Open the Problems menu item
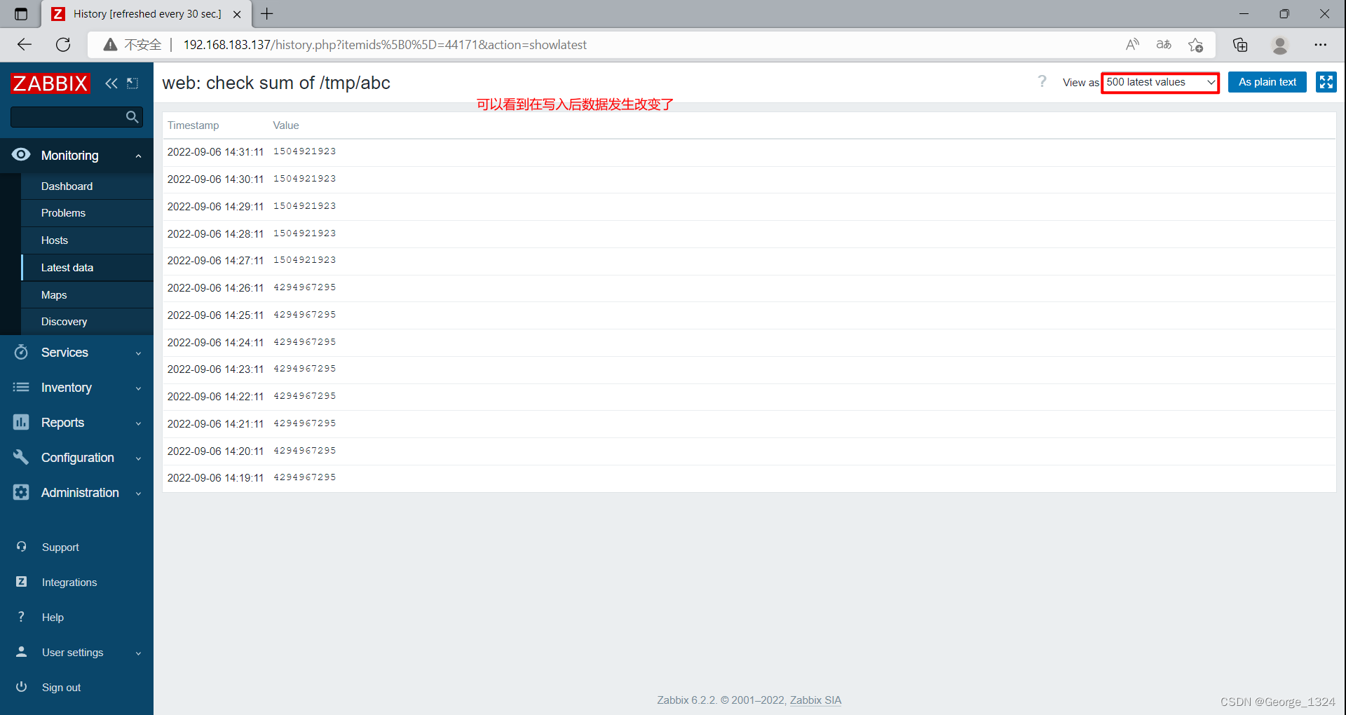 click(63, 213)
